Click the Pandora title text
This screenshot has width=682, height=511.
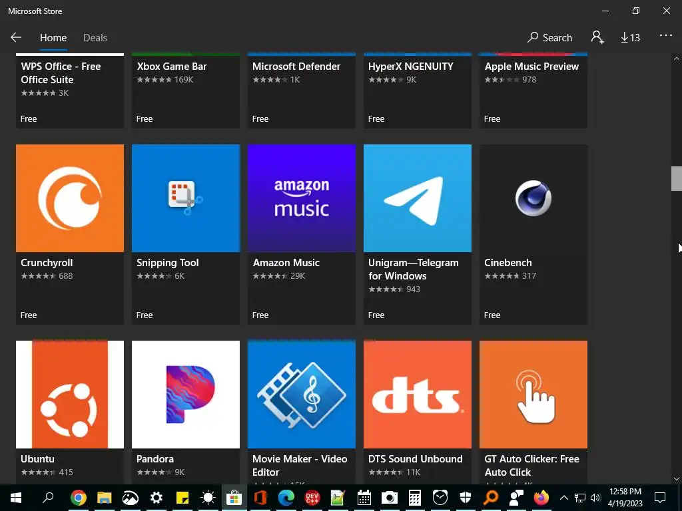pyautogui.click(x=155, y=459)
